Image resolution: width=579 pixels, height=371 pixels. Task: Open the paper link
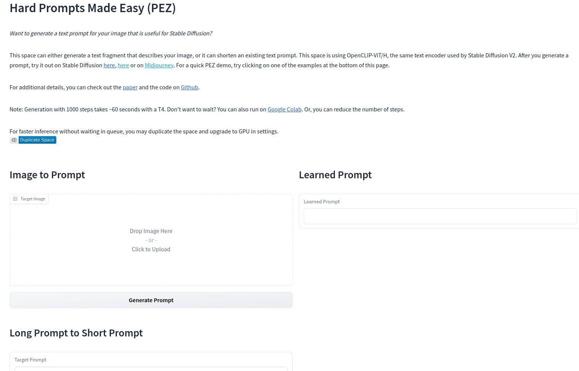pos(130,87)
